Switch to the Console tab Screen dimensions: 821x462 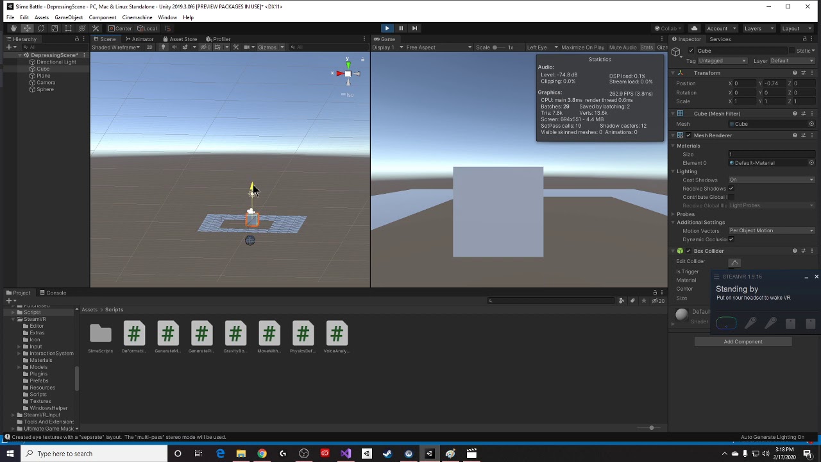tap(53, 293)
